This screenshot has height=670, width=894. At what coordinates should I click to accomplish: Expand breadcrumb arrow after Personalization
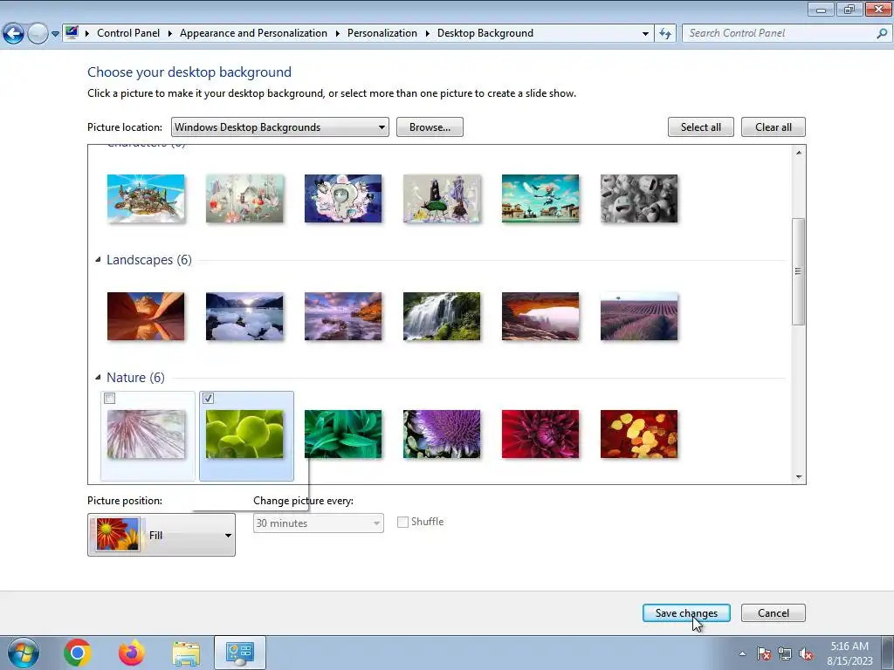[x=427, y=34]
